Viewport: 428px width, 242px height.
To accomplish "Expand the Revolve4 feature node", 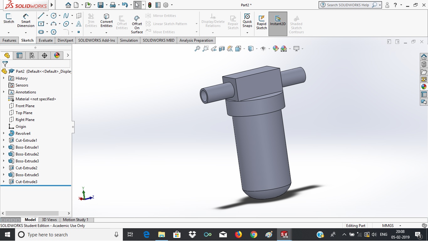I will [x=4, y=134].
